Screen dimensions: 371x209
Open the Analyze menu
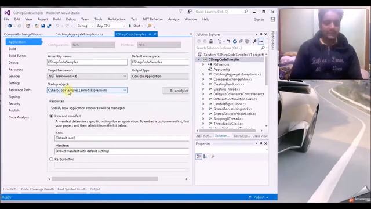tap(174, 19)
